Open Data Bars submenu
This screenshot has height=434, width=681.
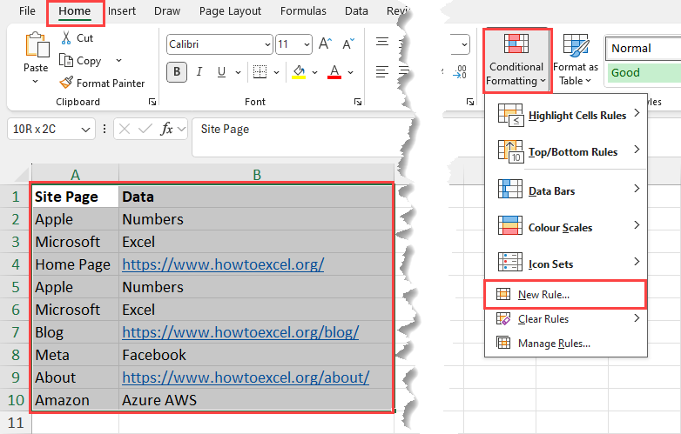(566, 190)
